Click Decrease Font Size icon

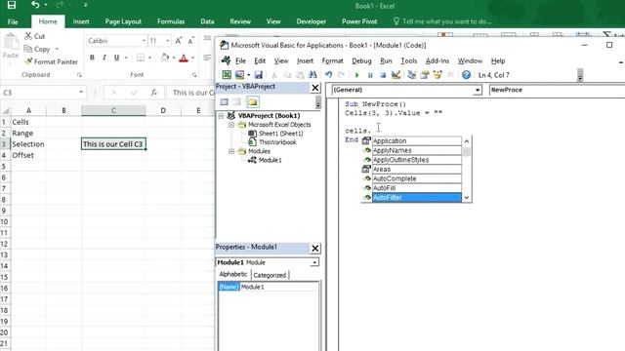(x=191, y=41)
